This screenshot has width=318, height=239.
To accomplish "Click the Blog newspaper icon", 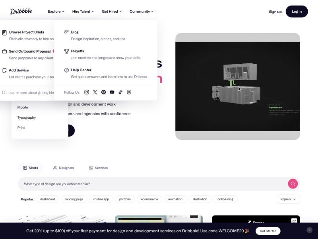I will (66, 32).
